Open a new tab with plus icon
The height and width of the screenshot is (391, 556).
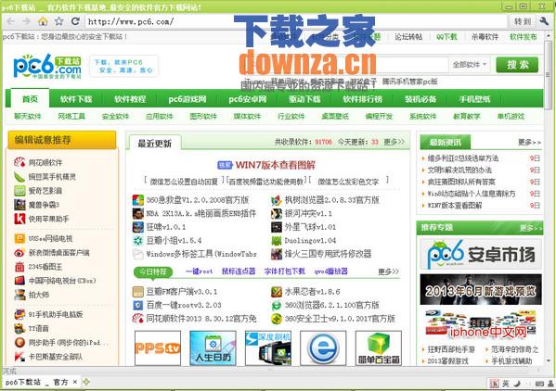coord(85,382)
